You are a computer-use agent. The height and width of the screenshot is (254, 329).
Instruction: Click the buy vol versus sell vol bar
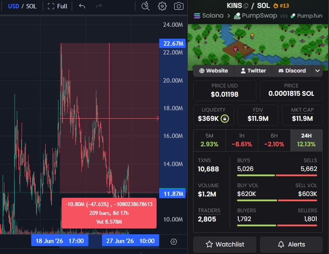coord(277,200)
